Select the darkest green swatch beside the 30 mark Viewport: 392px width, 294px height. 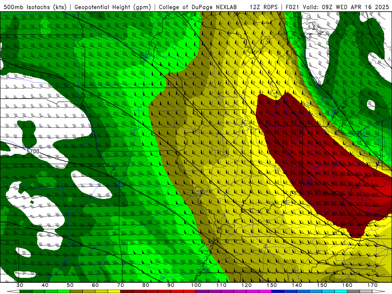coord(26,291)
